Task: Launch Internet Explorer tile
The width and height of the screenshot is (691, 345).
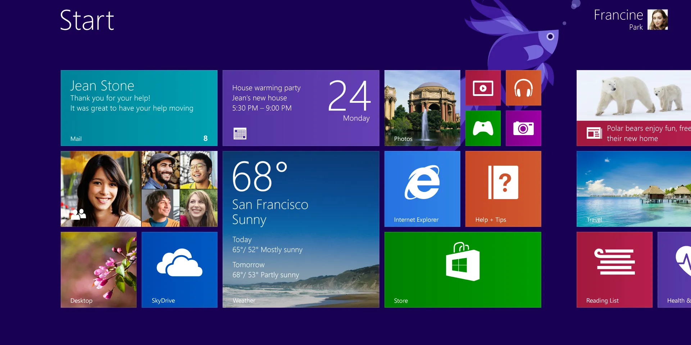Action: coord(422,189)
